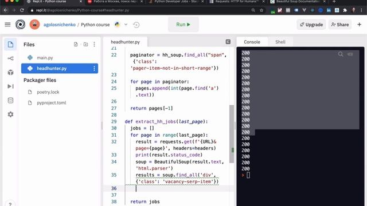Go back with browser back arrow
Viewport: 367px width, 206px height.
point(6,10)
